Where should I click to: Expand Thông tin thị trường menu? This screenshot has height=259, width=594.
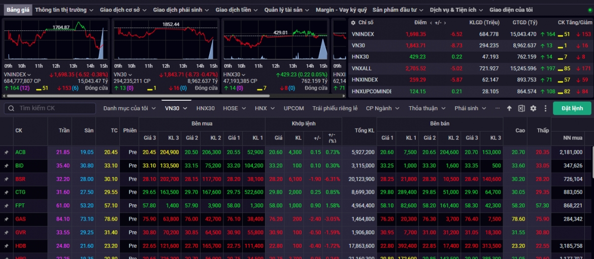click(x=64, y=10)
